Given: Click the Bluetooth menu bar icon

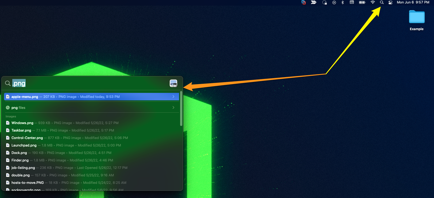Looking at the screenshot, I should [343, 2].
